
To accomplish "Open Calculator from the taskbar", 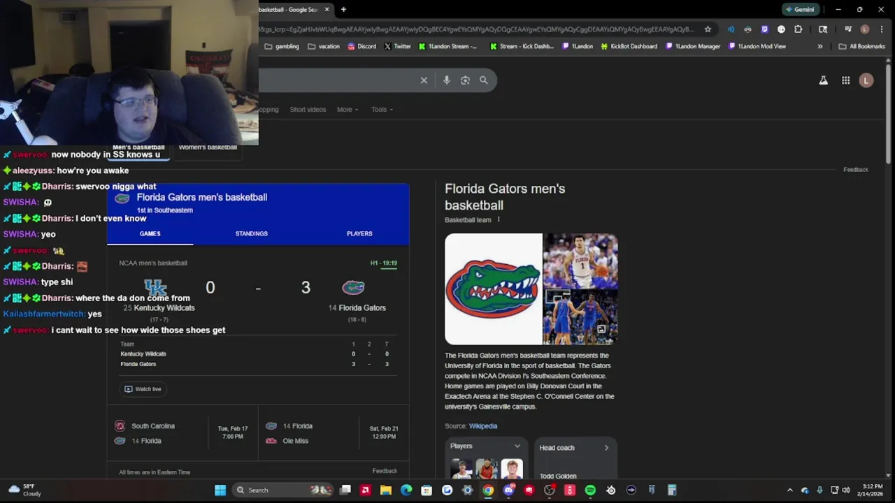I will [x=672, y=490].
